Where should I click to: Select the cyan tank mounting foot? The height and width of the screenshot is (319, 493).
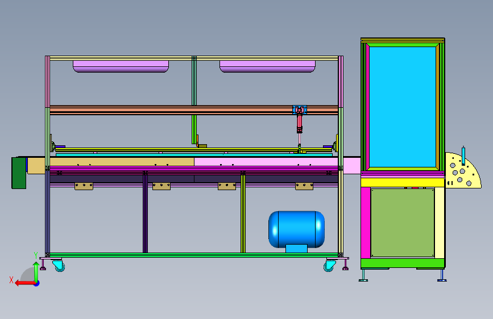pos(296,249)
